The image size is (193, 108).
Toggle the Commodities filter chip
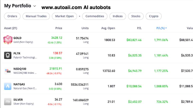(x=95, y=16)
